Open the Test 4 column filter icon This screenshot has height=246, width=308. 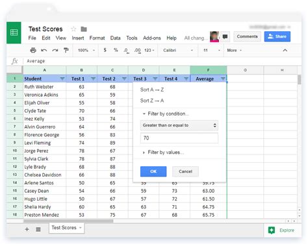point(186,79)
